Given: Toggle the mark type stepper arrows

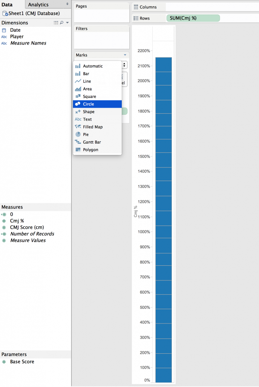Looking at the screenshot, I should click(124, 65).
